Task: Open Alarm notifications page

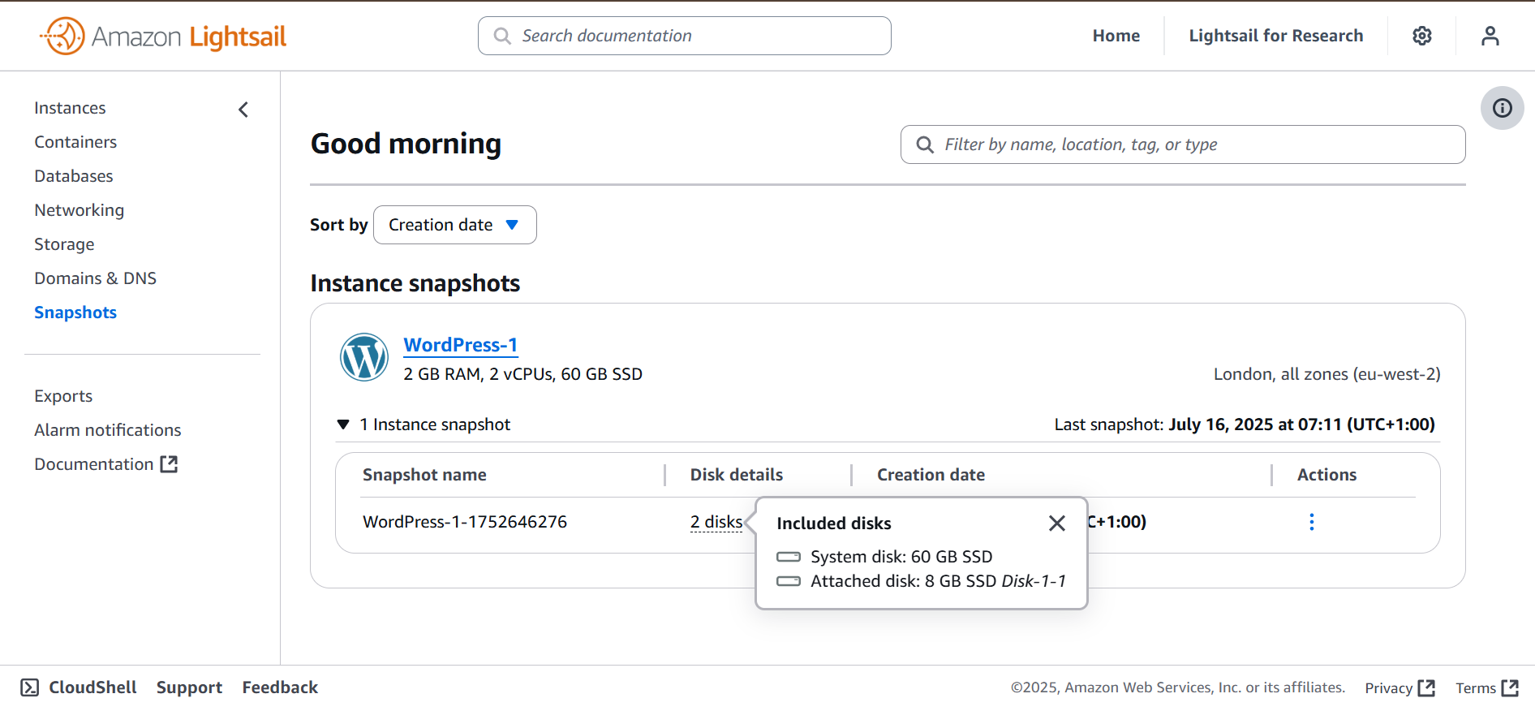Action: [108, 430]
